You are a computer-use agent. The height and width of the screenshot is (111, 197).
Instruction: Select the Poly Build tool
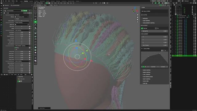click(36, 47)
